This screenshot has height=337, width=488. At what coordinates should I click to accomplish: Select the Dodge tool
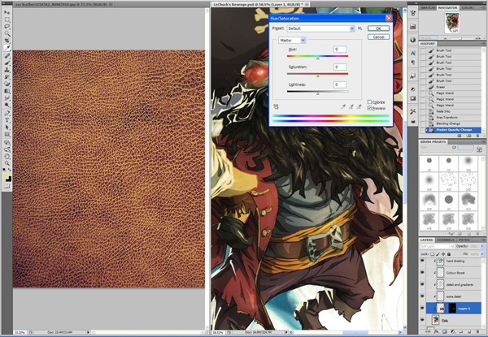pos(7,106)
